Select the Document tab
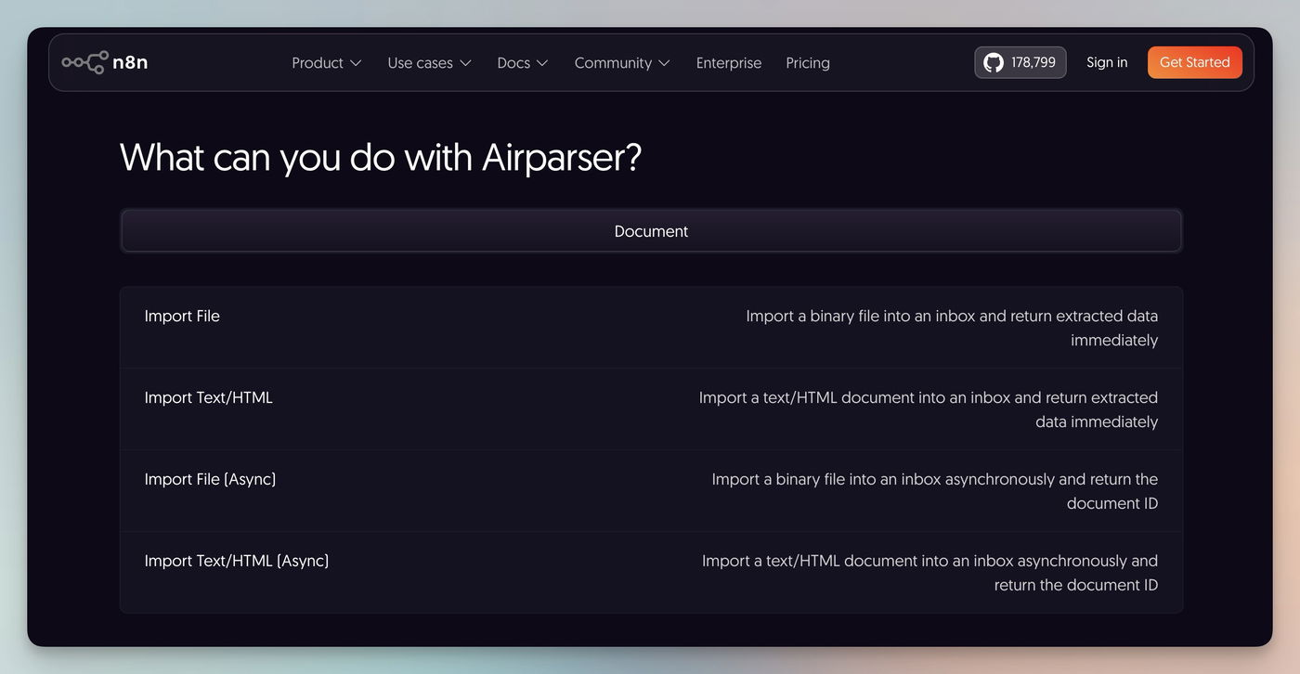The height and width of the screenshot is (674, 1300). click(x=651, y=231)
